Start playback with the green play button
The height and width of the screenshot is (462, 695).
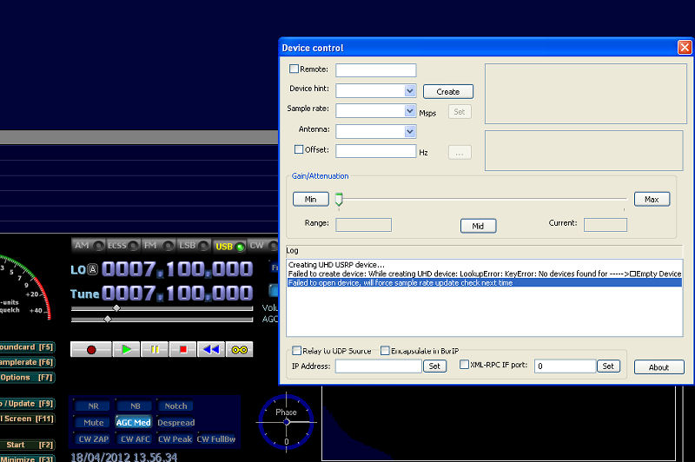[x=126, y=349]
